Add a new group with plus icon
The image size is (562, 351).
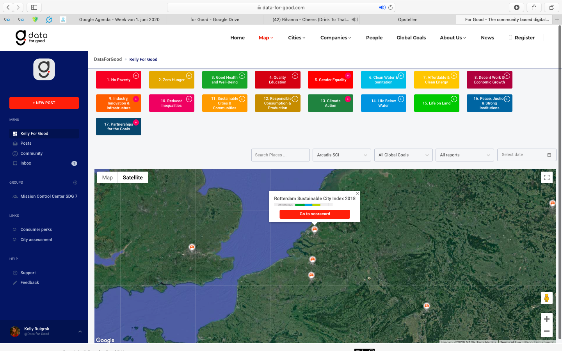coord(75,183)
